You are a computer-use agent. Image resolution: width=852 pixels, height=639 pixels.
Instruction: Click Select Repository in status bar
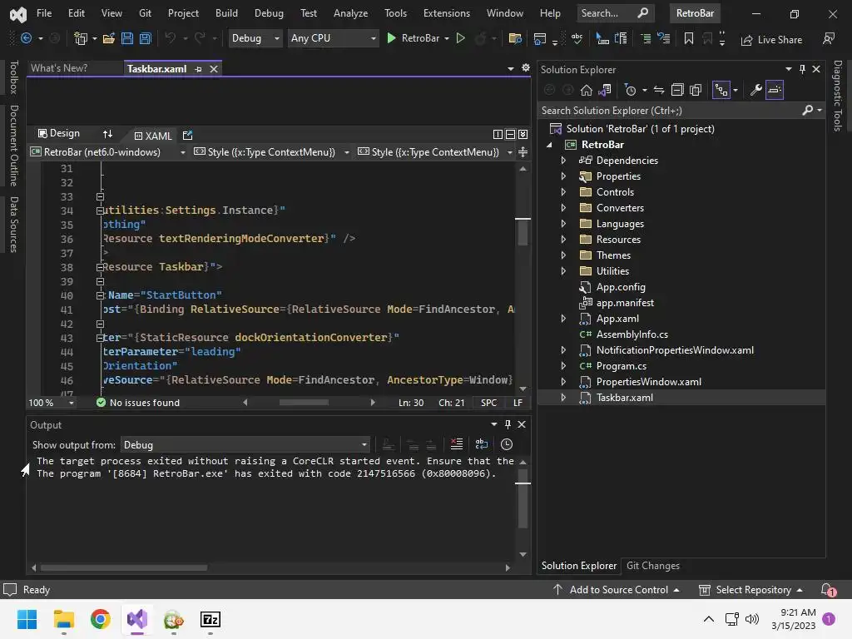750,590
